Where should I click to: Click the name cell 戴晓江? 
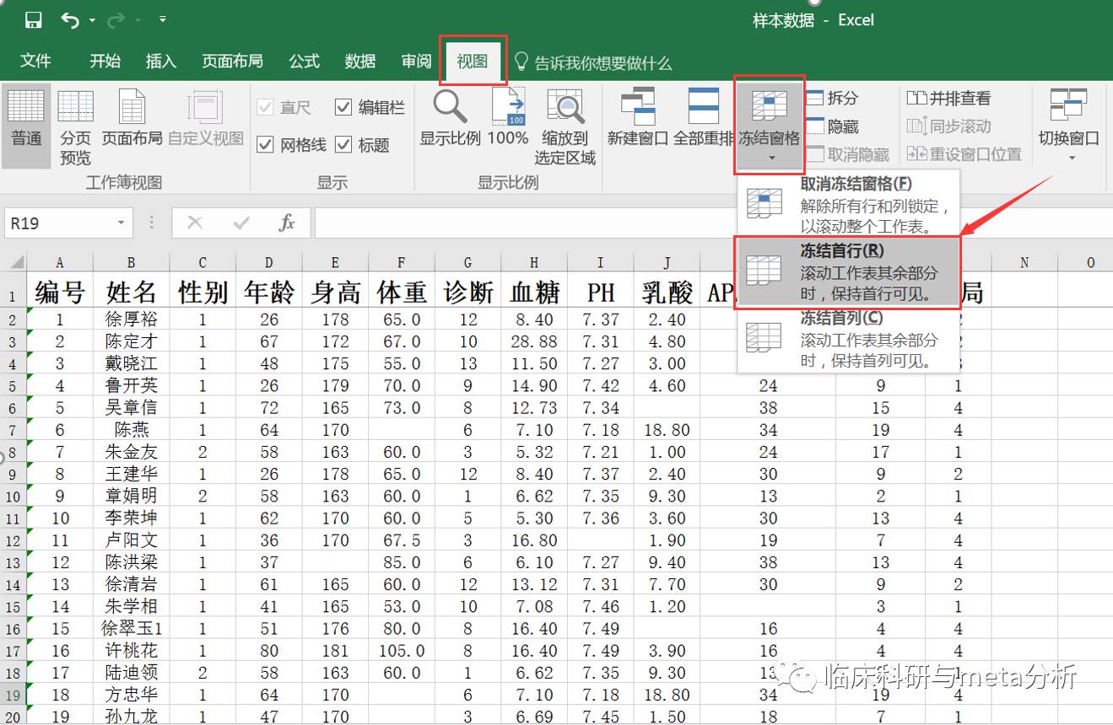click(x=131, y=363)
